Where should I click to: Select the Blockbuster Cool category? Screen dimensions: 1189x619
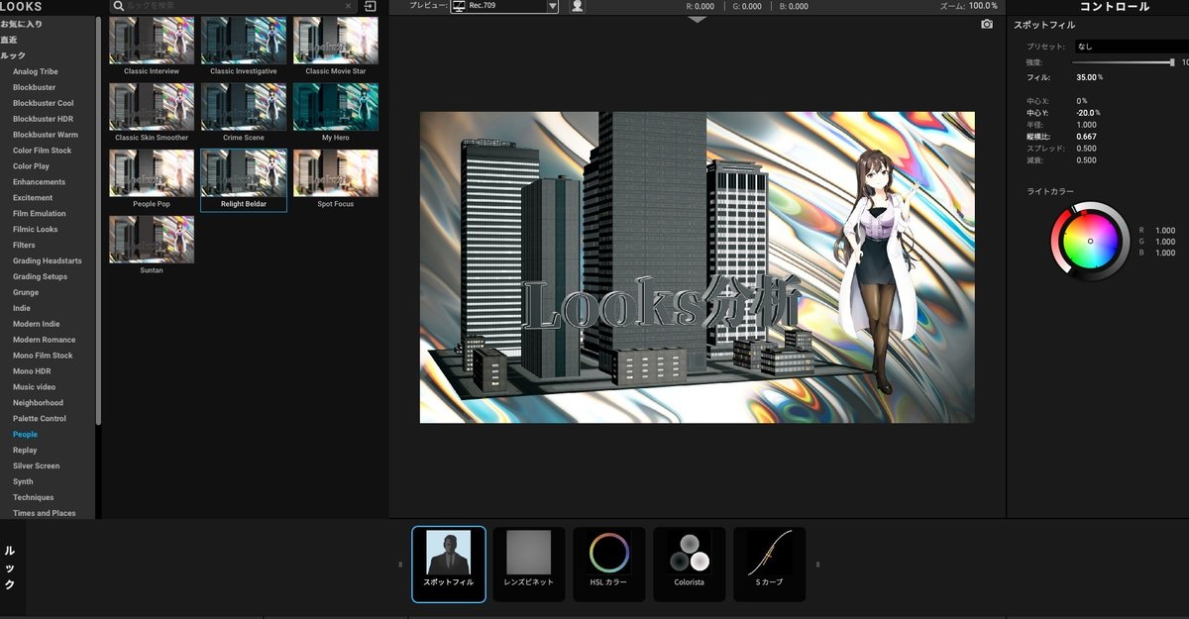(x=44, y=103)
